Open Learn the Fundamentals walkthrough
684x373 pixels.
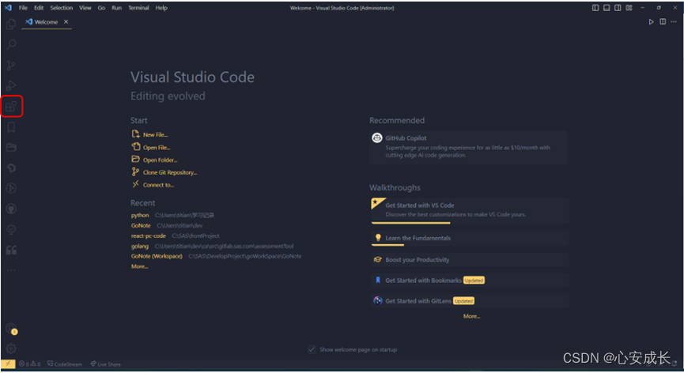[x=470, y=239]
